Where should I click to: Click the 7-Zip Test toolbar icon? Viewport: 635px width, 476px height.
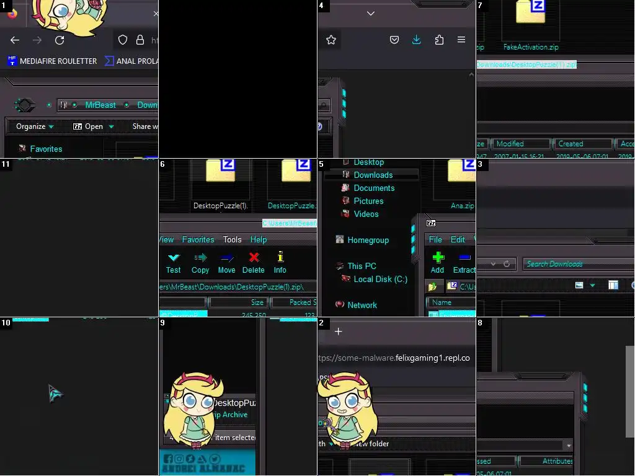click(x=174, y=262)
